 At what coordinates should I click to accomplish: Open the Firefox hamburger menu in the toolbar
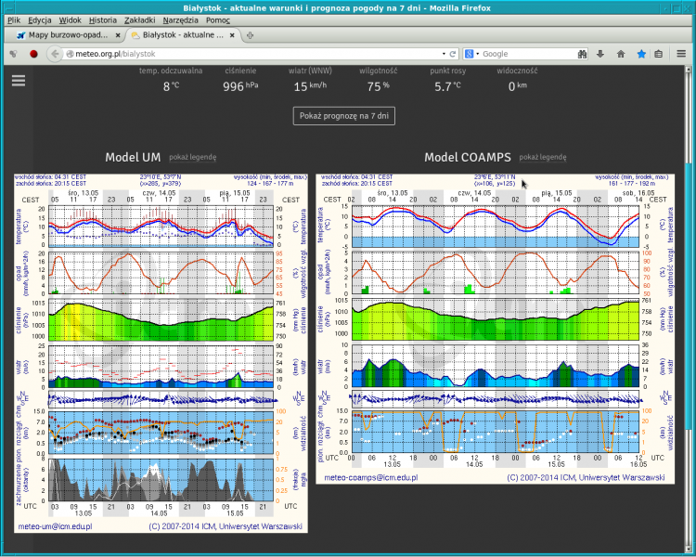680,54
